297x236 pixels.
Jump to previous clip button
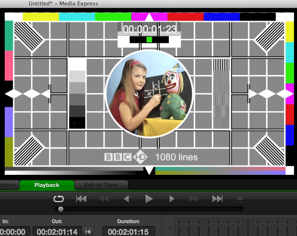click(81, 199)
